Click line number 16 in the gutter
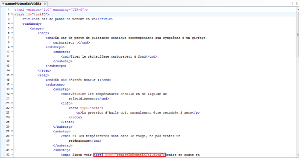The height and width of the screenshot is (158, 299). click(8, 80)
